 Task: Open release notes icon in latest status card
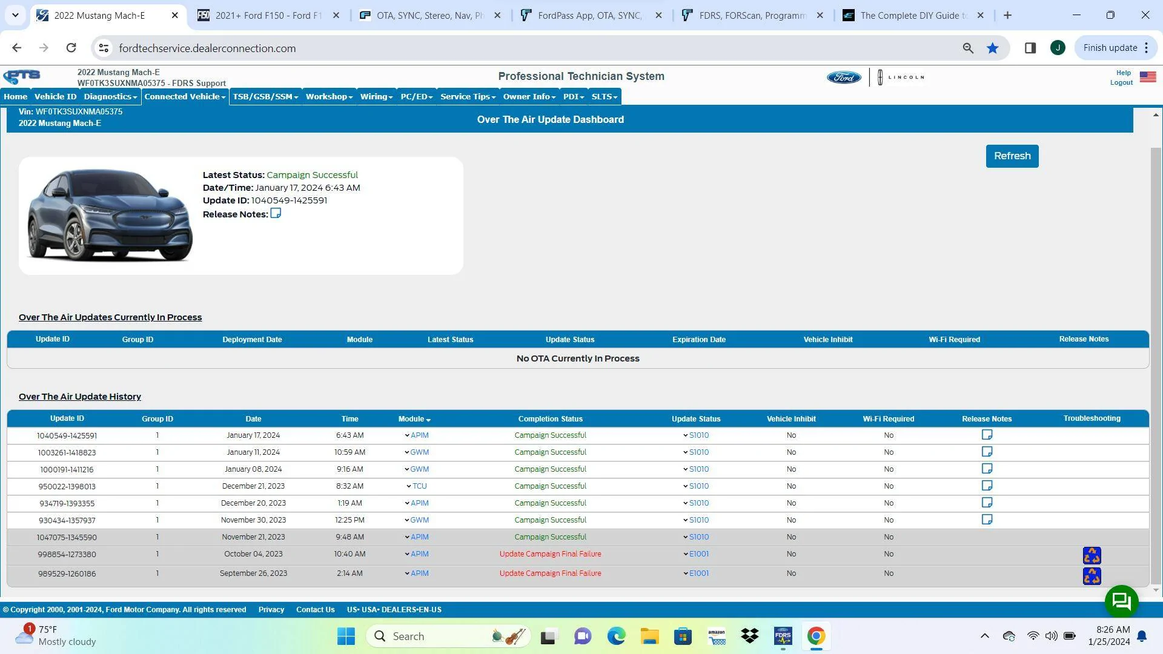[x=276, y=213]
